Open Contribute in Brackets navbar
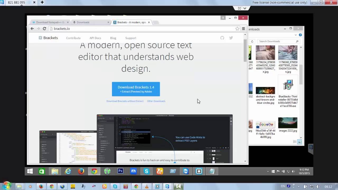 click(73, 38)
